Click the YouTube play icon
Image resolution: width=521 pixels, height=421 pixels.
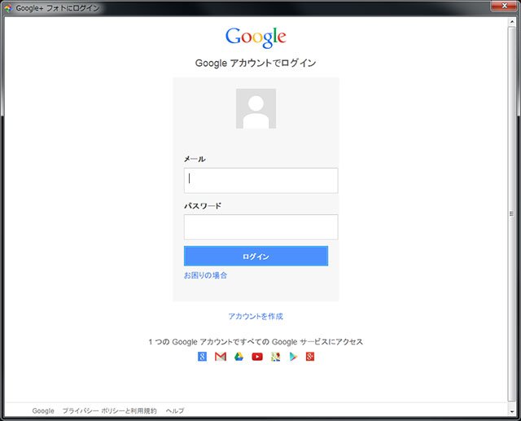[x=257, y=357]
